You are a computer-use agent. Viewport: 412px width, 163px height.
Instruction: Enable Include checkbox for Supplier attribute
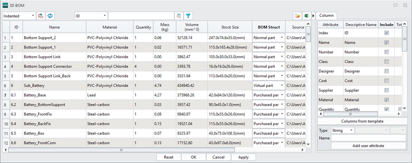pos(387,90)
